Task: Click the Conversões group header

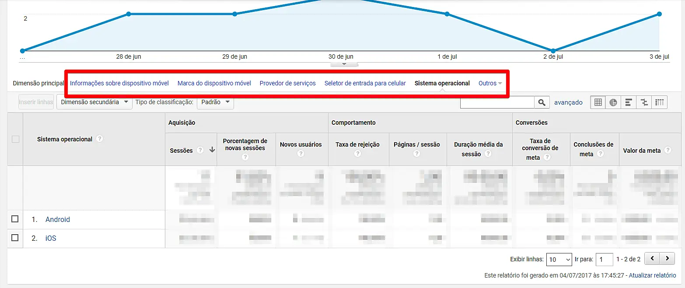Action: (531, 123)
